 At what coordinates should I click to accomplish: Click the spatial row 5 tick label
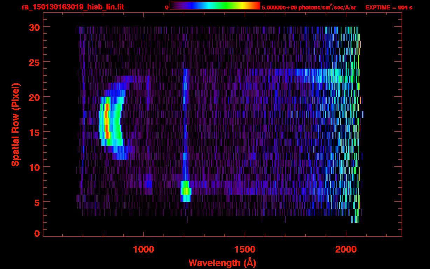tap(36, 202)
